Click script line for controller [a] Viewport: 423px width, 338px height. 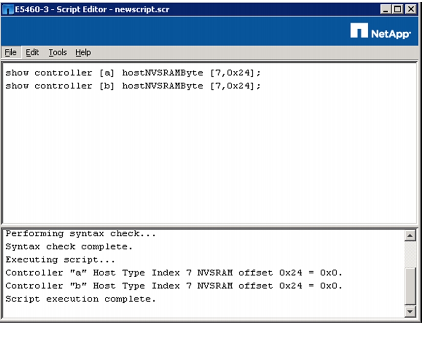pyautogui.click(x=133, y=73)
